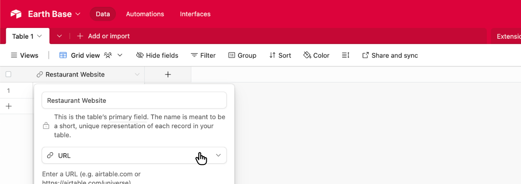Click the Grid view icon

63,55
